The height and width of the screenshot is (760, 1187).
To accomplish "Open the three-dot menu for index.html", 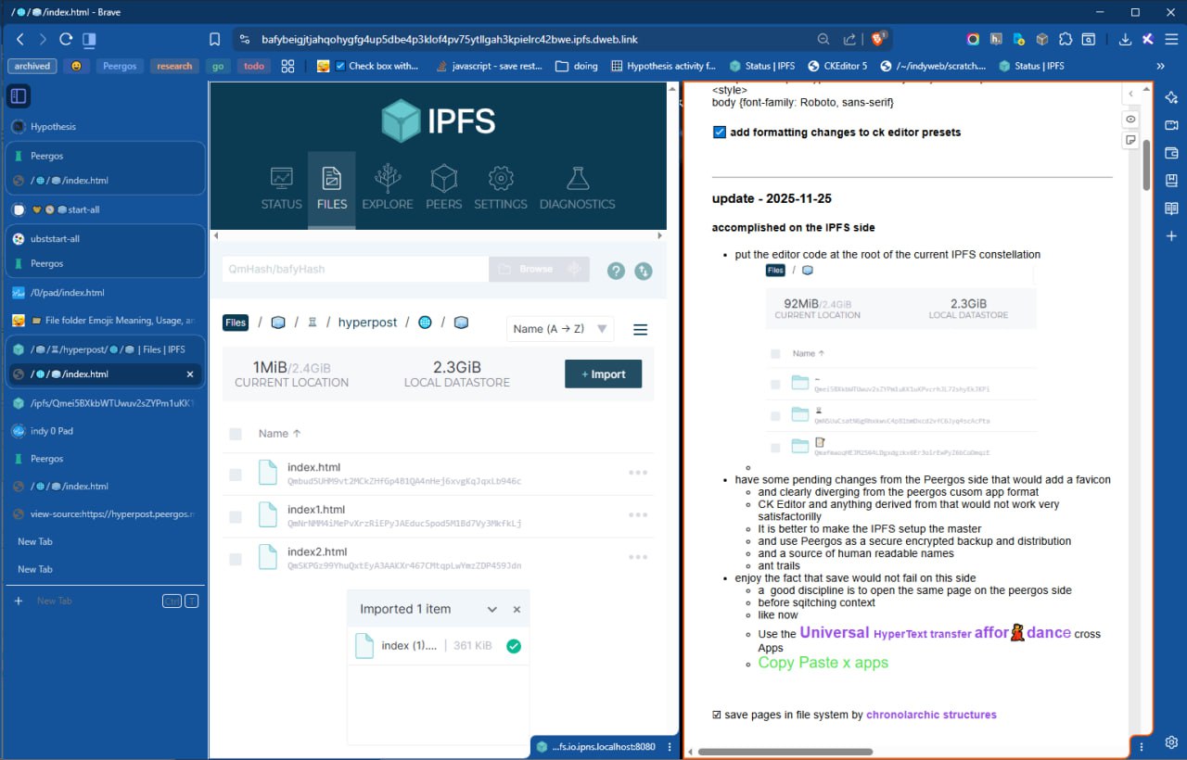I will click(x=638, y=473).
